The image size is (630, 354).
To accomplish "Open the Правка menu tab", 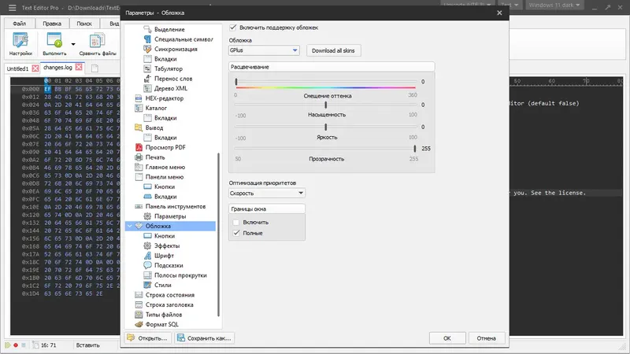I will click(52, 24).
